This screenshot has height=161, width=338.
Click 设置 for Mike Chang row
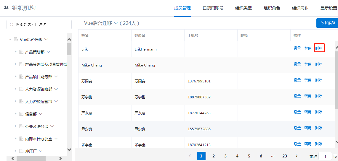(x=297, y=64)
